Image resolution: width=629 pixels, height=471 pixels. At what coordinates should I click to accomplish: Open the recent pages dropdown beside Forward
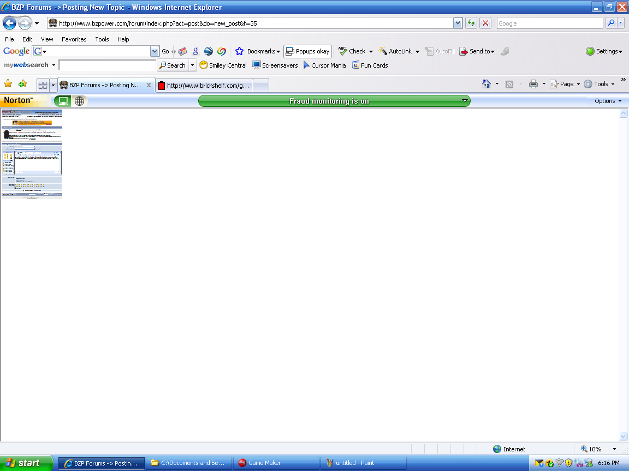coord(37,23)
